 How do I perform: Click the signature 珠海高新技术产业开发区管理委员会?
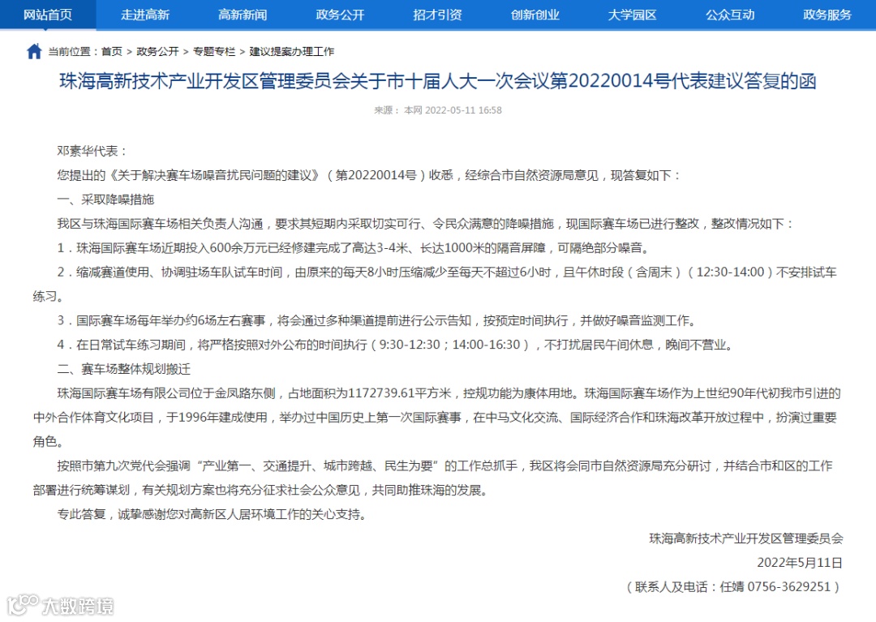746,538
